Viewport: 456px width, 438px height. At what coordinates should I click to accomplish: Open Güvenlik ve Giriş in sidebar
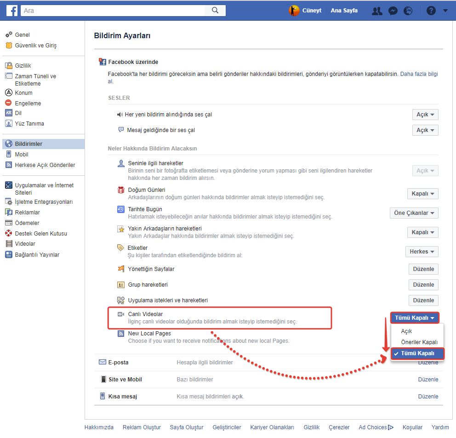point(36,46)
